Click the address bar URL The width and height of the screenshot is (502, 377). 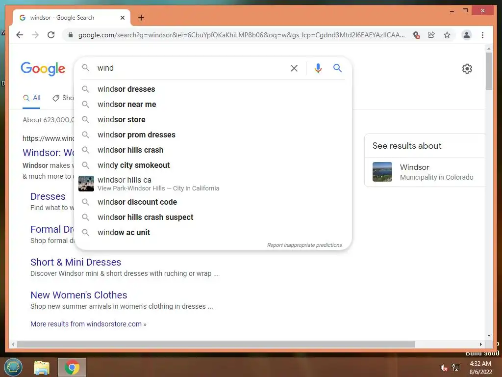point(241,35)
